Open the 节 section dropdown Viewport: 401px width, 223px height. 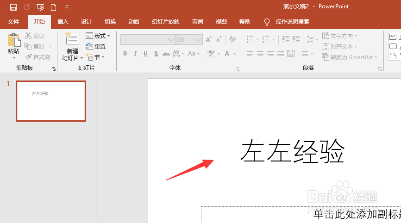[95, 57]
